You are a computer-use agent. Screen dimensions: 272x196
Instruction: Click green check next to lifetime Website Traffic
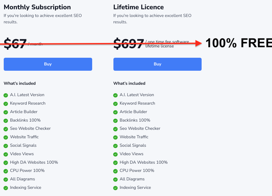[115, 137]
